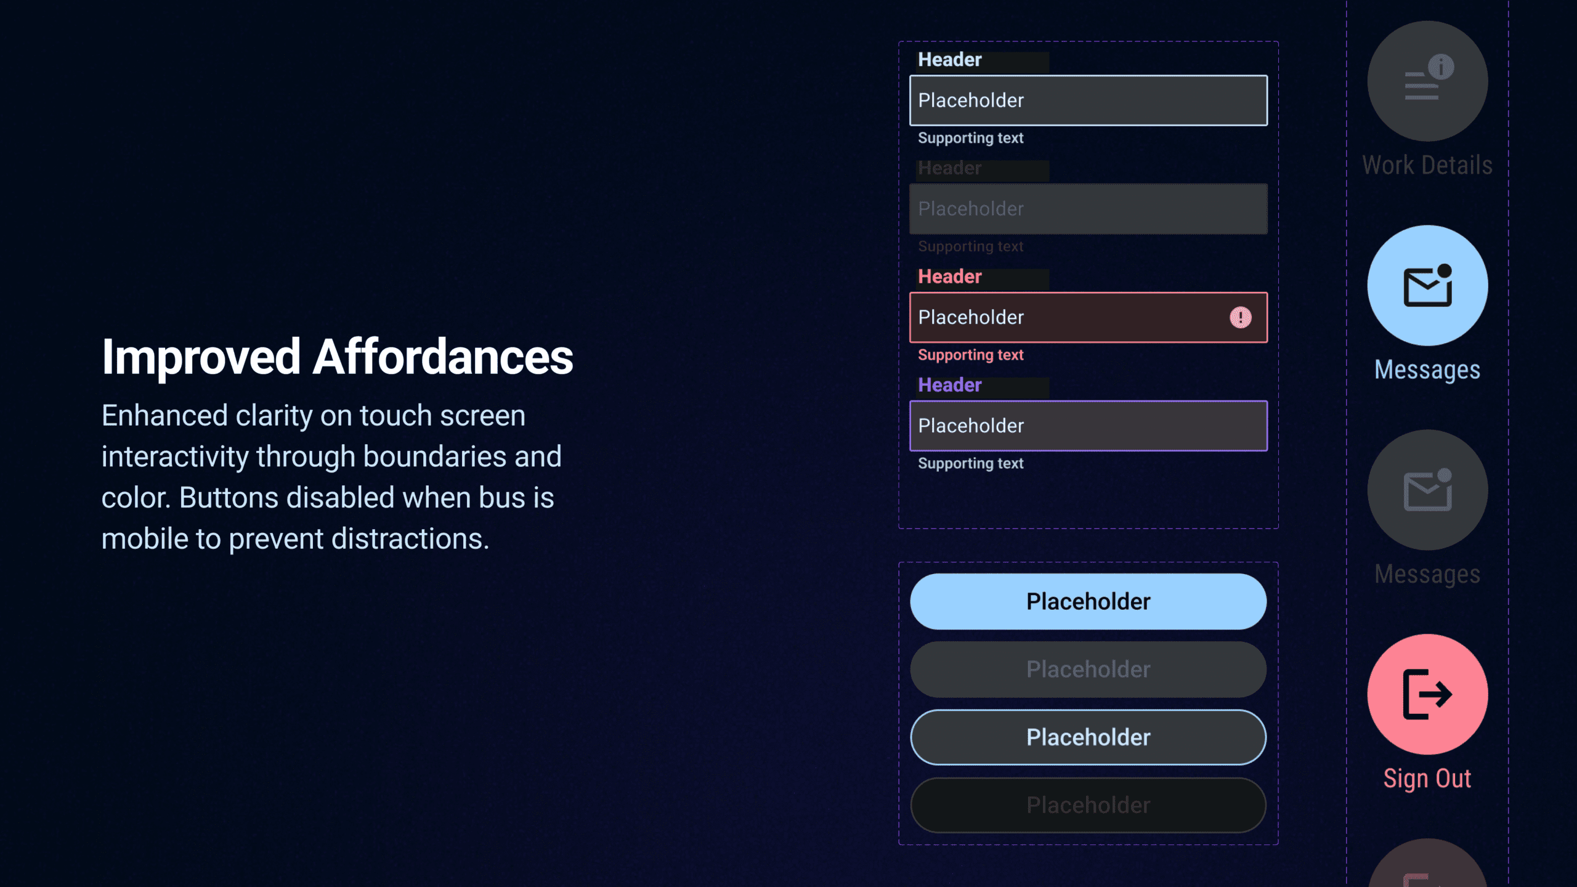Click the Work Details info icon

click(x=1427, y=81)
